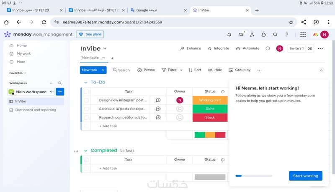Click the monday colorful logo beside the avatar

click(x=315, y=35)
